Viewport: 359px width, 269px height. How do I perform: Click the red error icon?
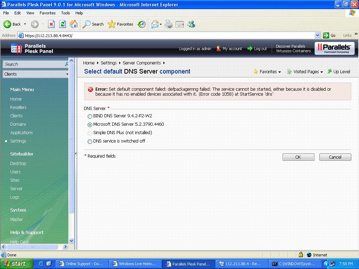pos(90,89)
